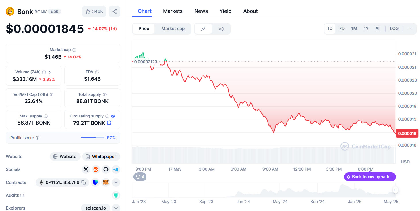The image size is (420, 211).
Task: Click the verified circulating supply badge
Action: coord(113,116)
